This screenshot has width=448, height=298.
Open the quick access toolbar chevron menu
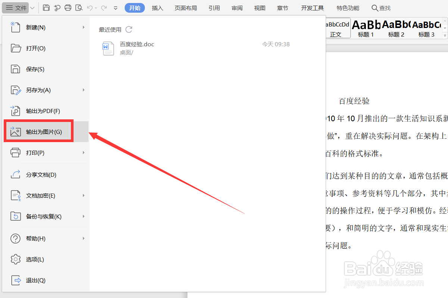(116, 7)
